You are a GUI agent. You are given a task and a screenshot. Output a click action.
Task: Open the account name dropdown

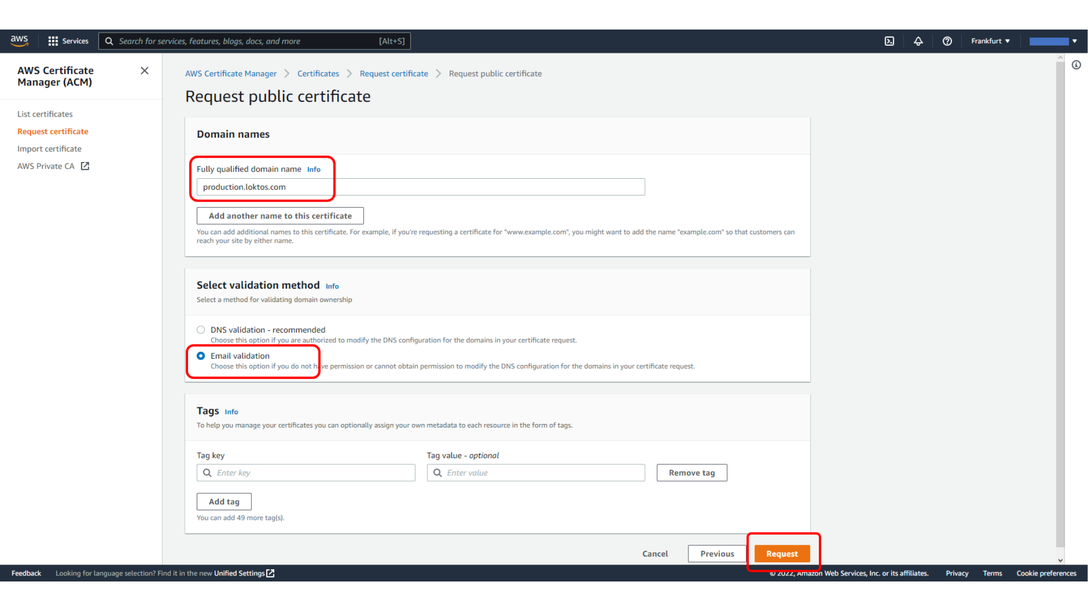1053,41
